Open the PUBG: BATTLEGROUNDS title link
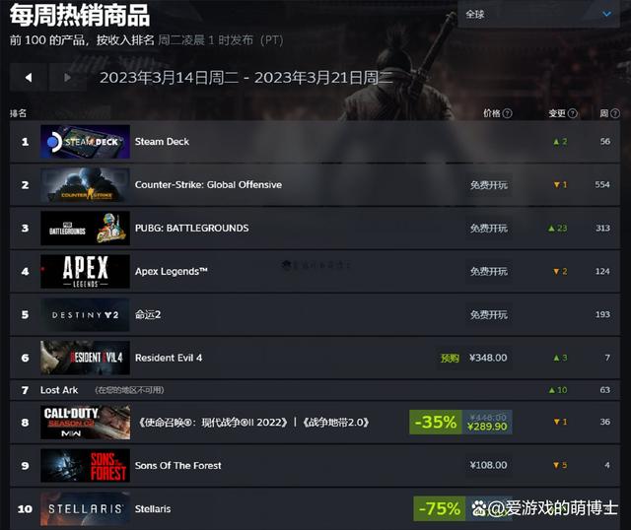This screenshot has height=530, width=631. click(191, 228)
